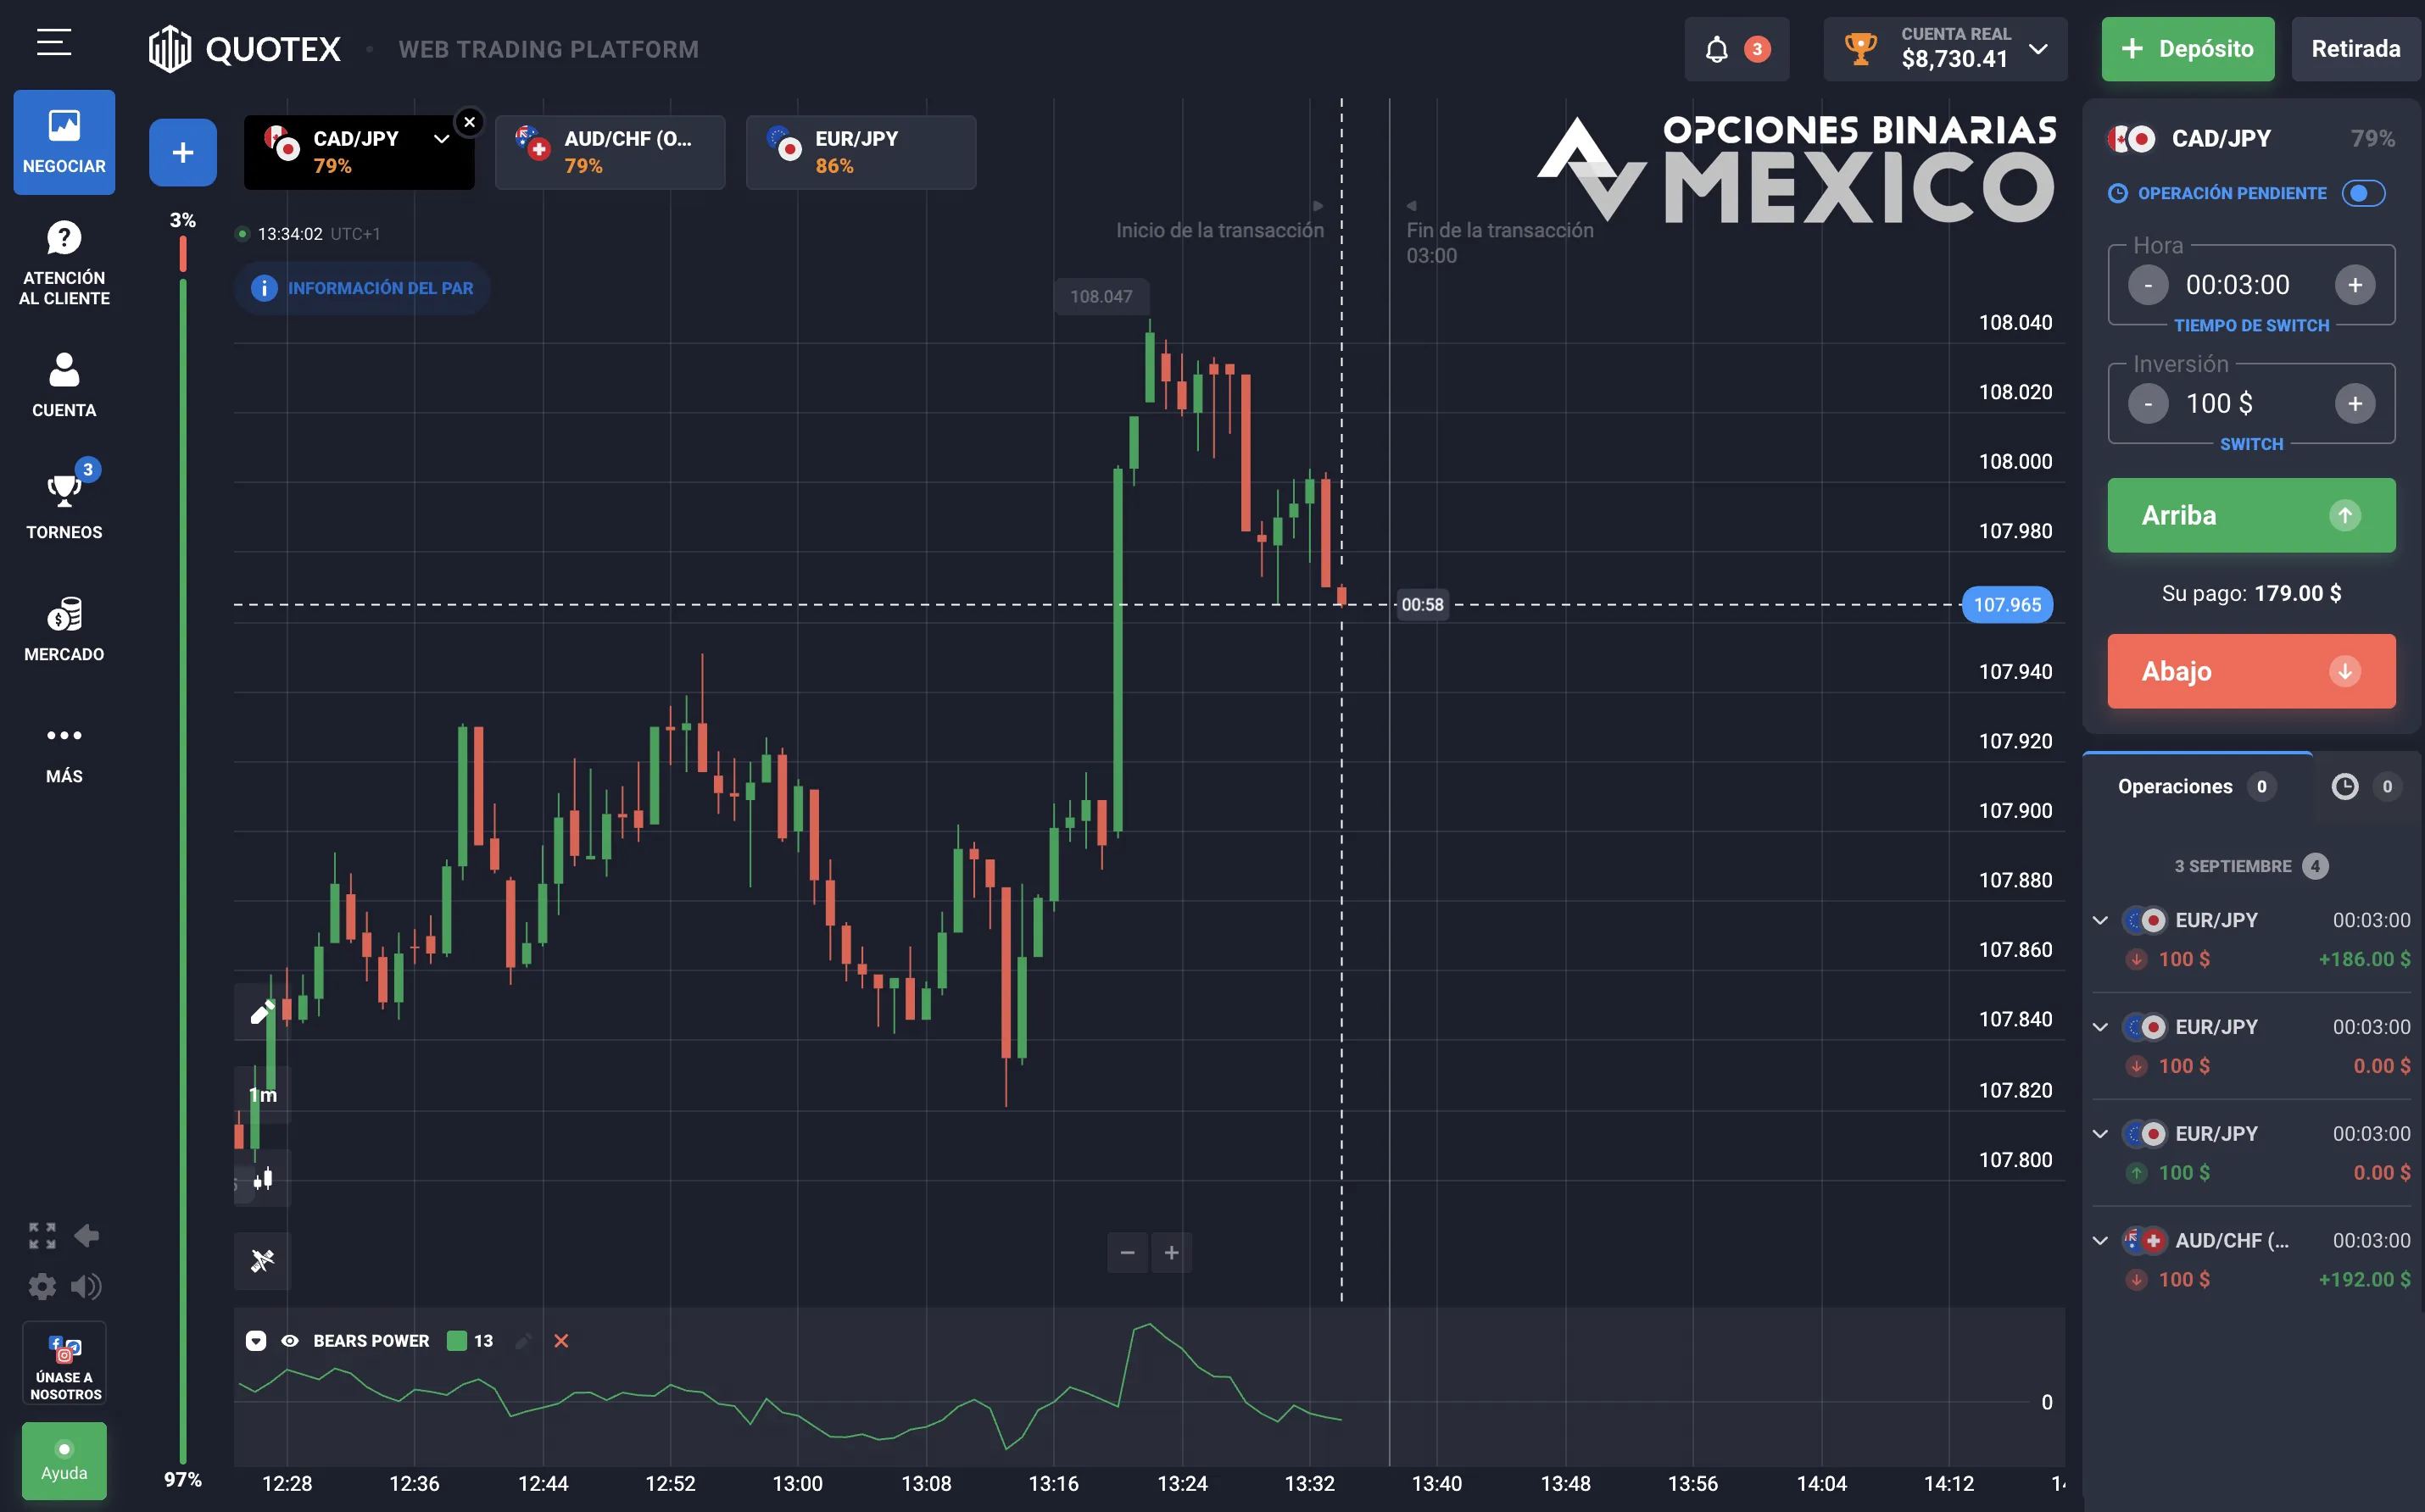
Task: Collapse the Bears Power panel
Action: click(x=256, y=1341)
